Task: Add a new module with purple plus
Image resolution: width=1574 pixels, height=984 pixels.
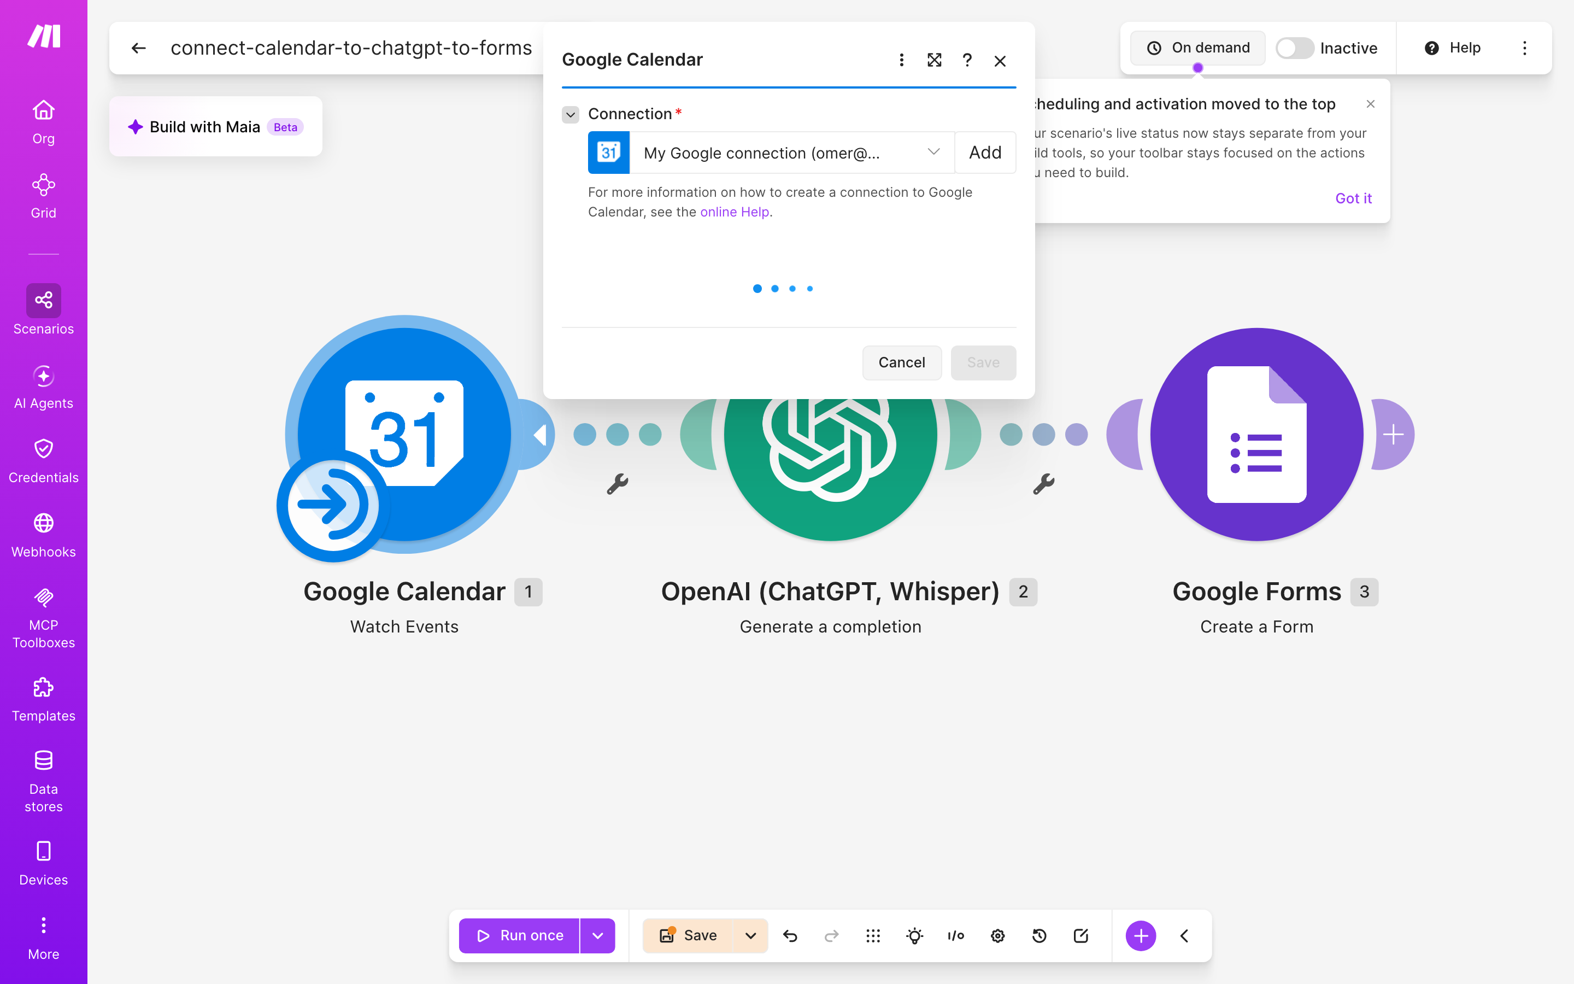Action: click(x=1141, y=936)
